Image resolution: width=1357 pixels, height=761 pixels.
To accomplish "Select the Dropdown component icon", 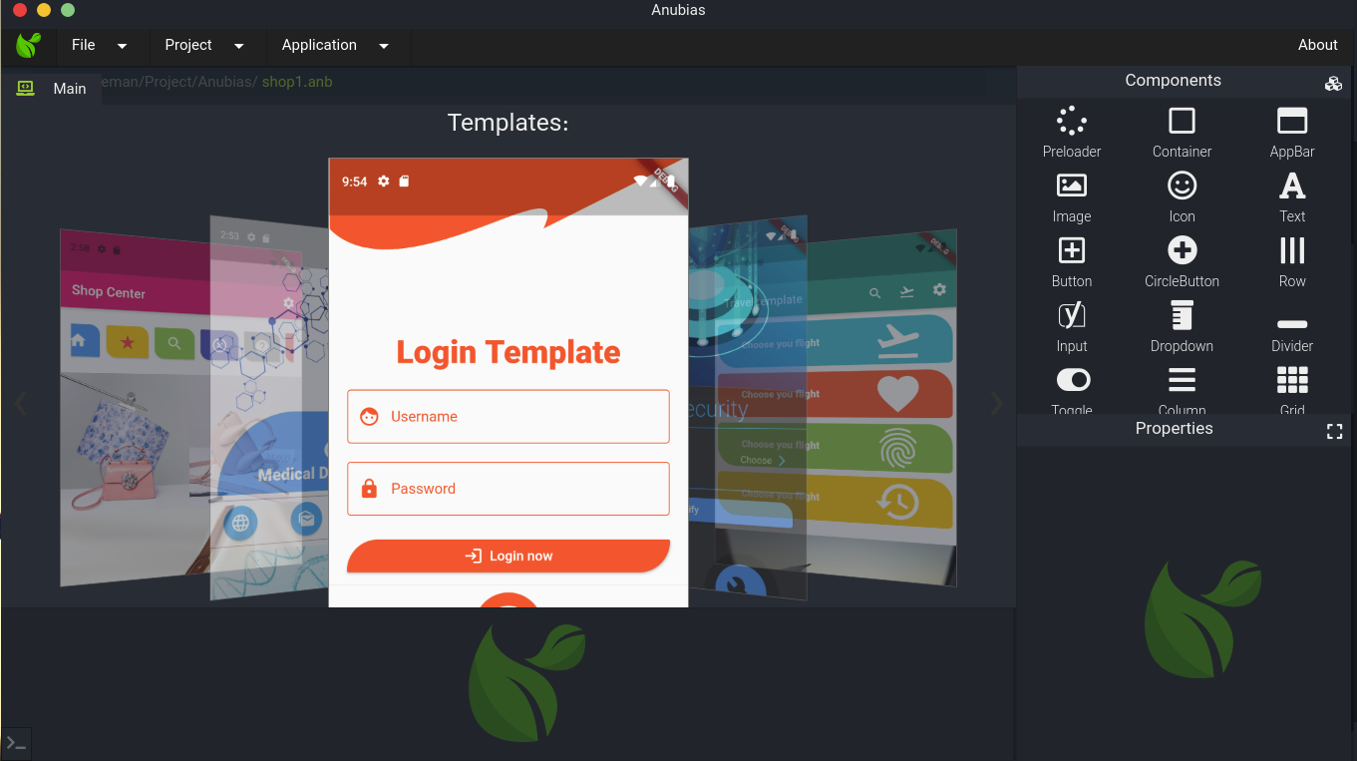I will click(x=1182, y=316).
